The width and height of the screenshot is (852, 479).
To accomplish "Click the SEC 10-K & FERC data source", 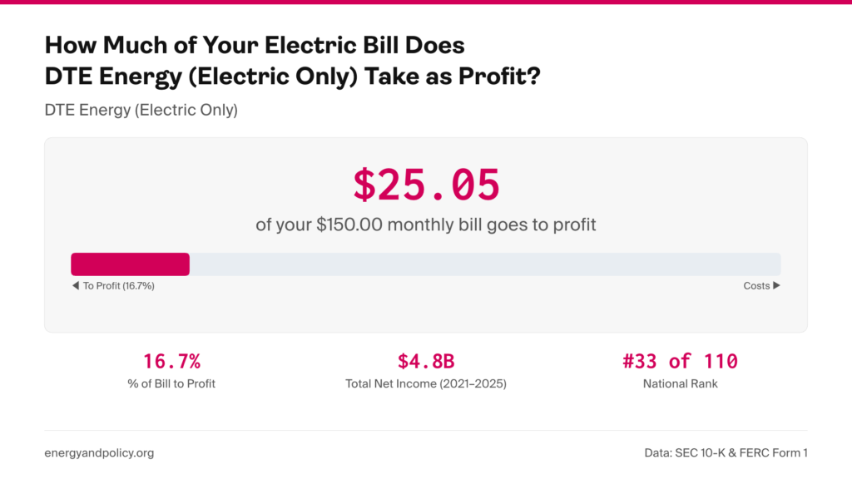I will [x=726, y=453].
